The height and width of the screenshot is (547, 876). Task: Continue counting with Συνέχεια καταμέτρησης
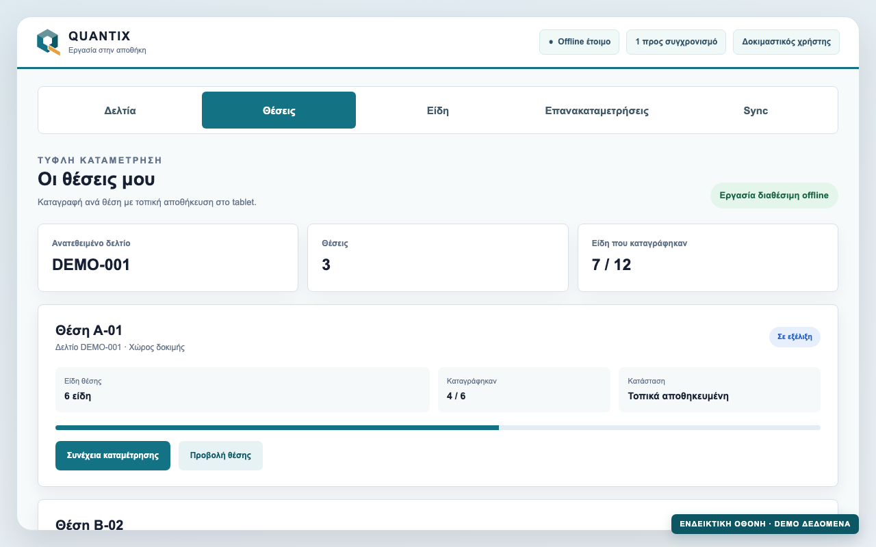point(113,455)
